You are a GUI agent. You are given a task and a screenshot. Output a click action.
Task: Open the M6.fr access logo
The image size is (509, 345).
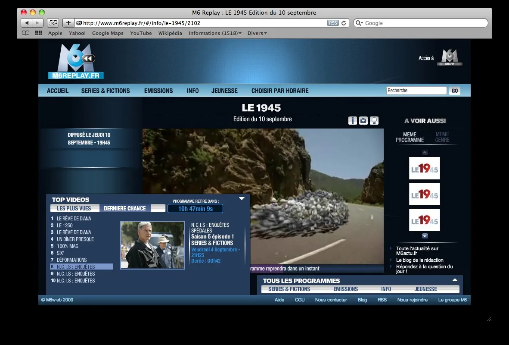click(x=450, y=57)
